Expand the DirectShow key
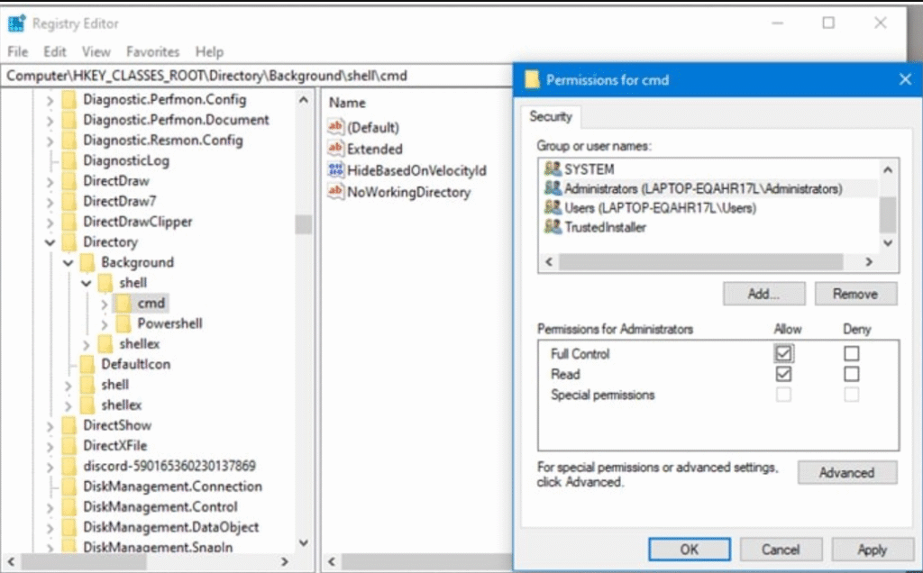 (51, 425)
